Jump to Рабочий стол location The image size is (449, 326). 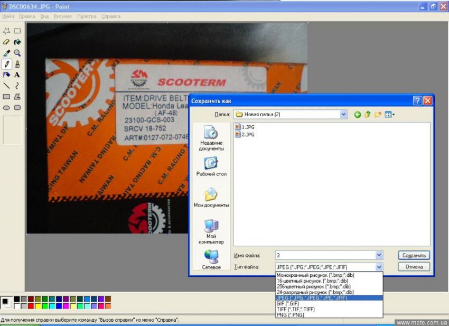point(211,166)
